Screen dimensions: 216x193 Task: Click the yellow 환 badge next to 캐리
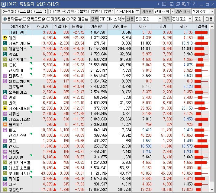(5, 38)
